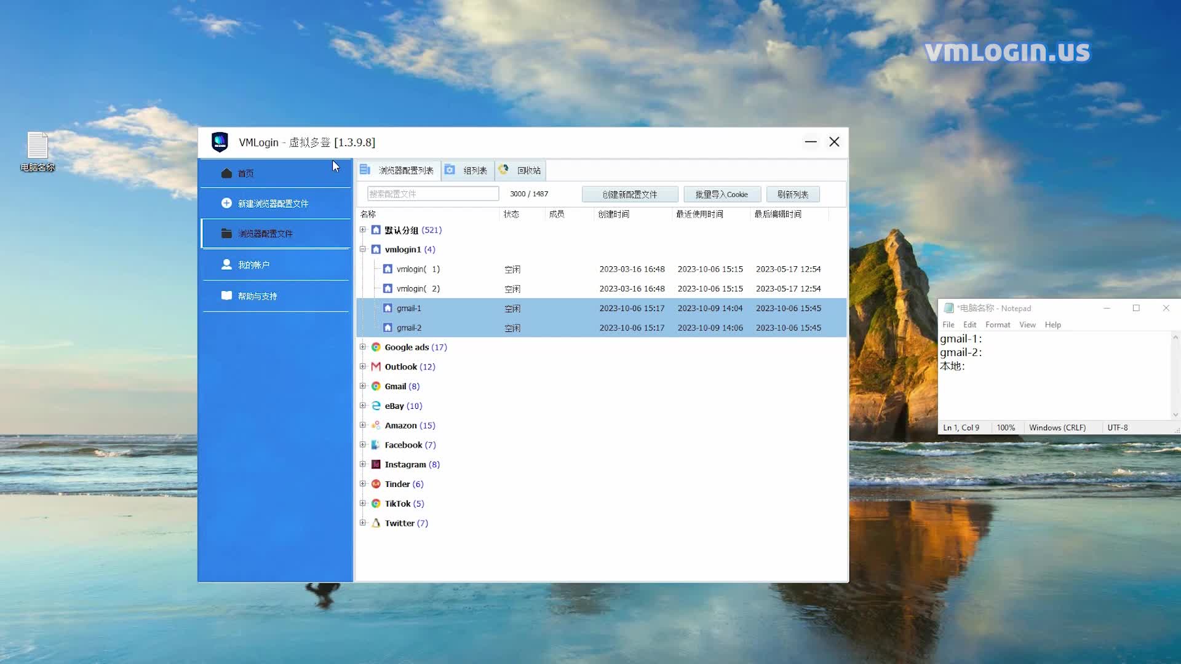Image resolution: width=1181 pixels, height=664 pixels.
Task: Click the folder icon for 浏览器配置文件
Action: pos(226,233)
